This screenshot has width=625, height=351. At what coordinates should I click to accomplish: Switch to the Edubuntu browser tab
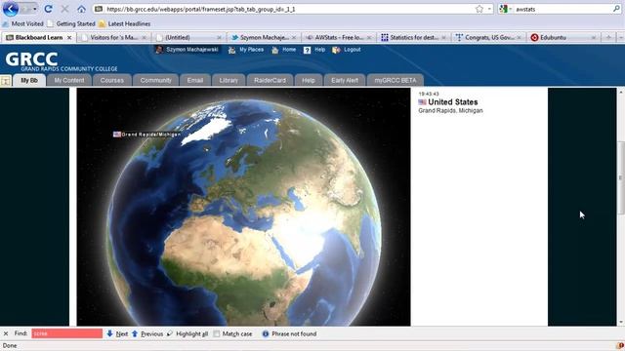click(563, 37)
